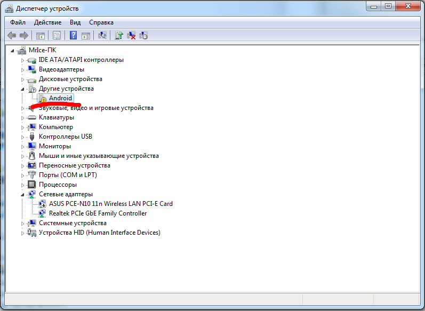The height and width of the screenshot is (311, 425).
Task: Click the Update driver toolbar icon
Action: point(119,35)
